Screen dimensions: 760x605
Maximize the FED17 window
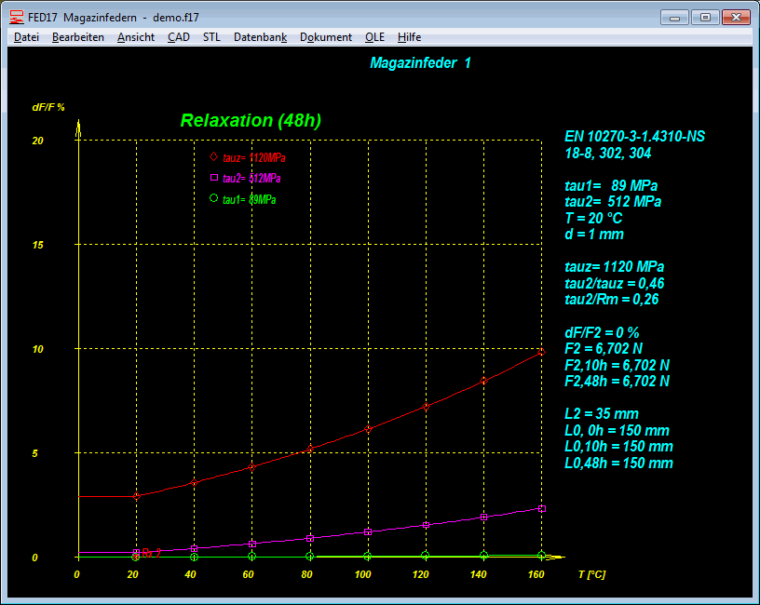(705, 17)
